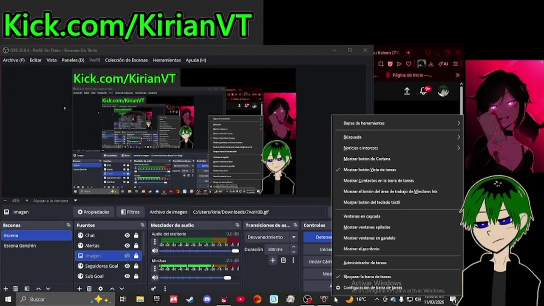
Task: Open scene filters icon in Escenas toolbar
Action: point(27,289)
